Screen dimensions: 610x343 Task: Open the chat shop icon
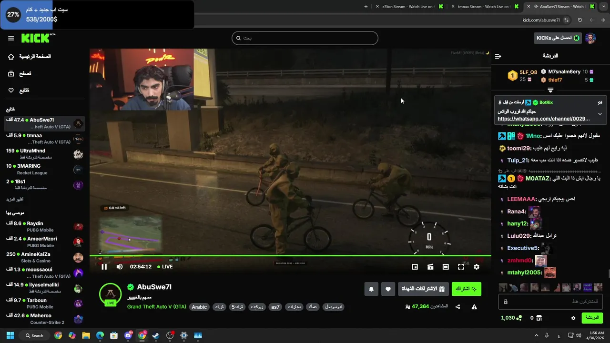pos(539,318)
